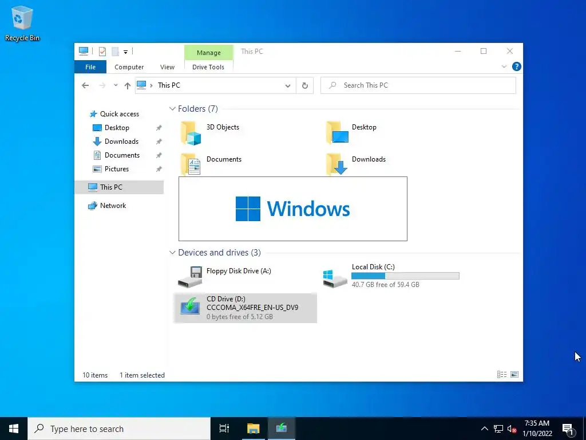
Task: Open Help with the question mark icon
Action: click(x=517, y=66)
